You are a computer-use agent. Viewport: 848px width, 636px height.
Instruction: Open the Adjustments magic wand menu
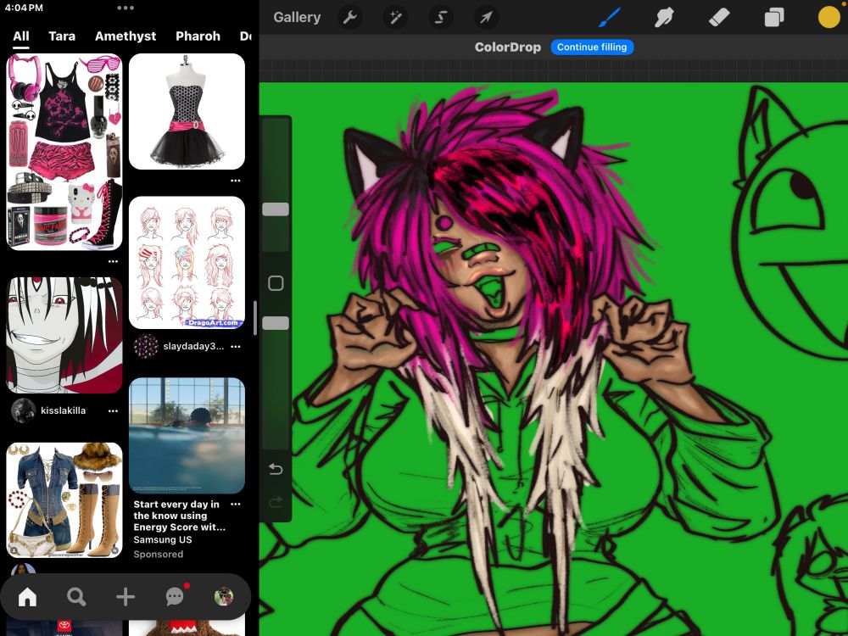point(395,17)
